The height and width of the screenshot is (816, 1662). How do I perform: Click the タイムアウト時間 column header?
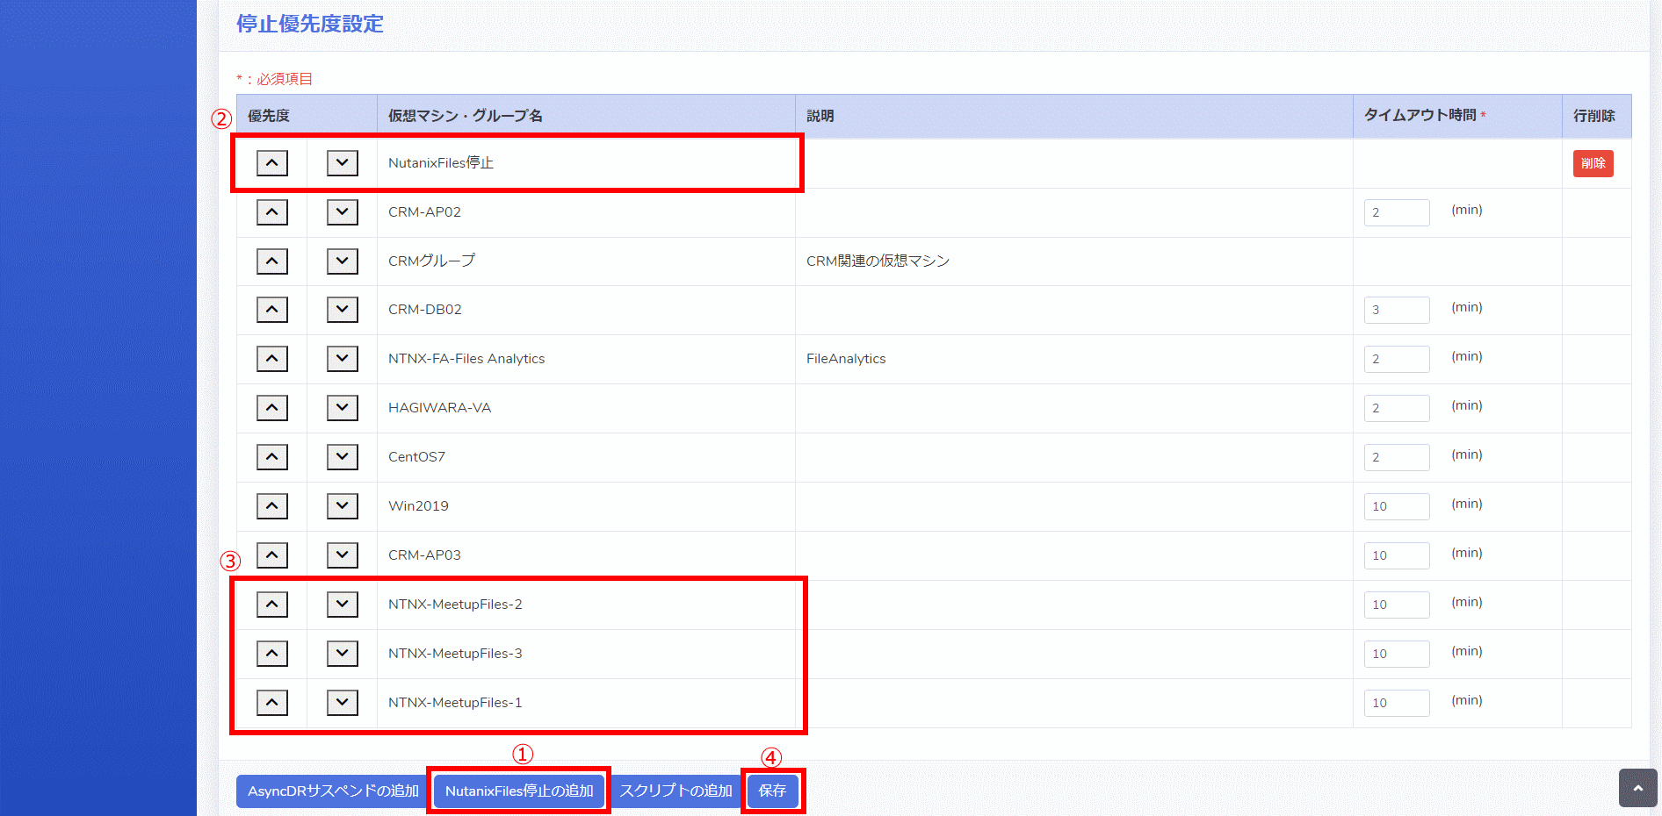tap(1457, 116)
